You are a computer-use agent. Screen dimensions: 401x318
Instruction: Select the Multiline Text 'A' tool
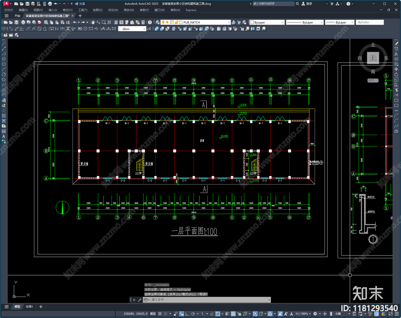pyautogui.click(x=4, y=136)
